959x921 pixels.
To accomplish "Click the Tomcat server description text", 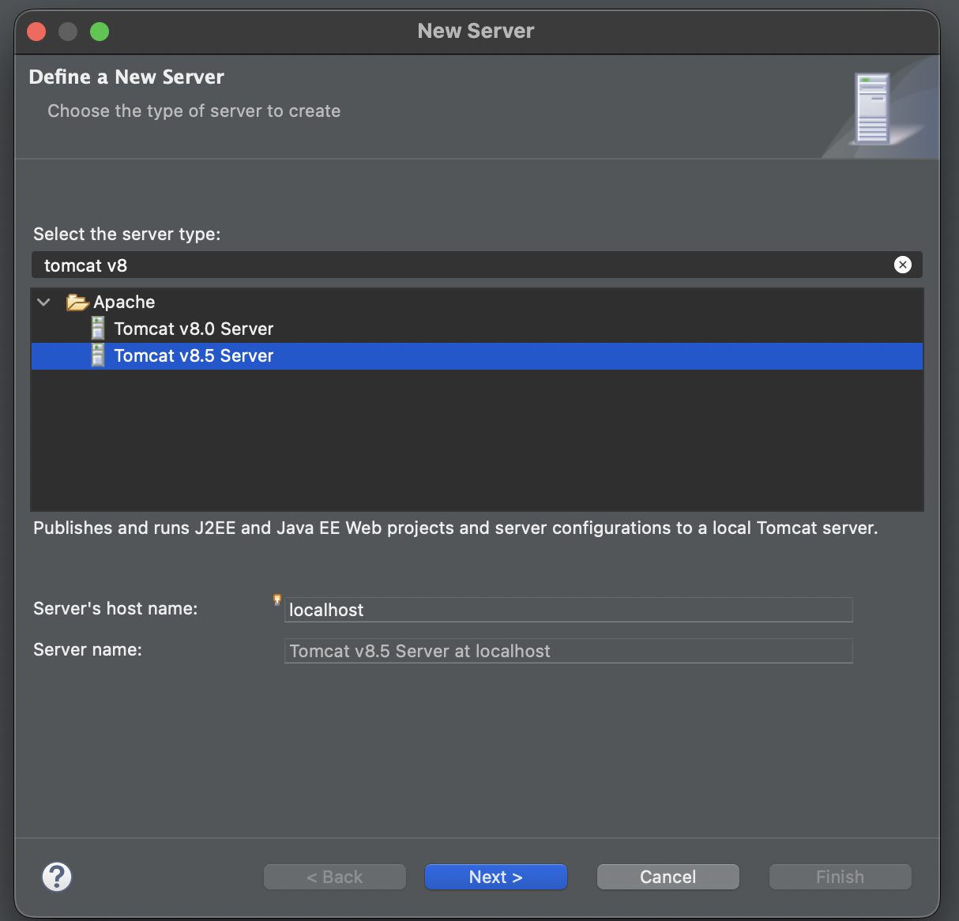I will click(456, 528).
